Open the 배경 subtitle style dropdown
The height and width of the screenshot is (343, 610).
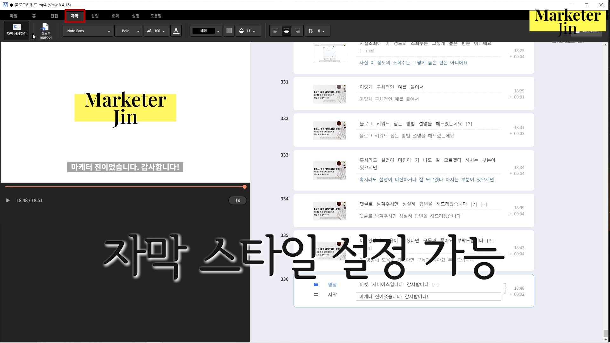click(206, 31)
